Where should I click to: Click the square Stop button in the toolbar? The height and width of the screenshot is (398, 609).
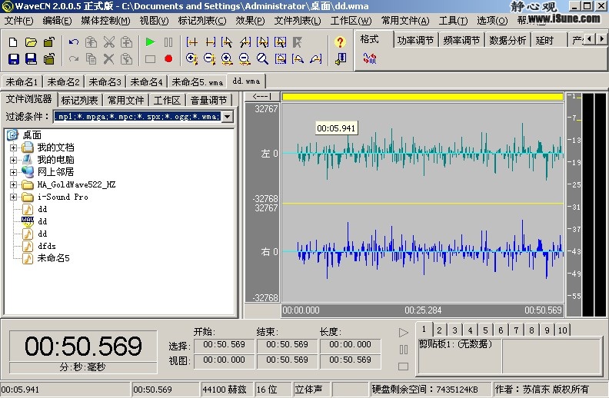pyautogui.click(x=150, y=59)
